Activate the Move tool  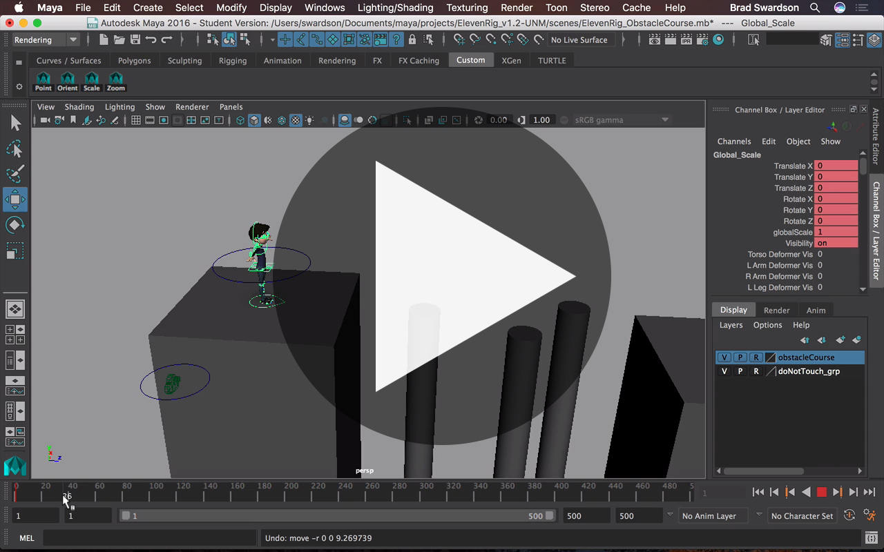click(x=15, y=199)
